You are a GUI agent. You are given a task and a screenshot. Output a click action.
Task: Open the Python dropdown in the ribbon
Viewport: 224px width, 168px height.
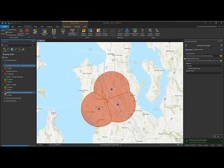click(x=11, y=32)
